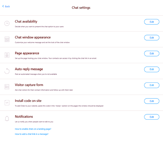163x146 pixels.
Task: Open 'How to add a chat link' help
Action: point(32,134)
